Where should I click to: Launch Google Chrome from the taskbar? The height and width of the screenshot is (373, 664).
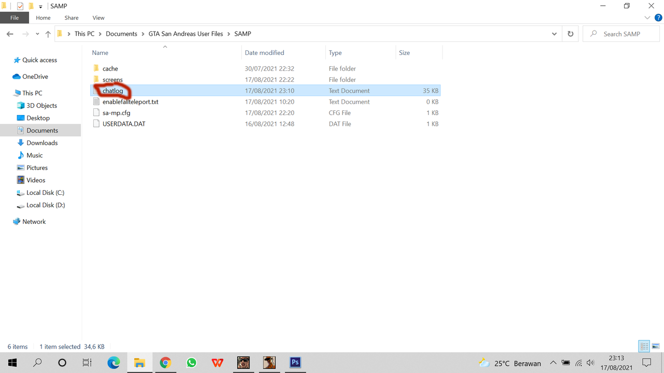tap(165, 363)
